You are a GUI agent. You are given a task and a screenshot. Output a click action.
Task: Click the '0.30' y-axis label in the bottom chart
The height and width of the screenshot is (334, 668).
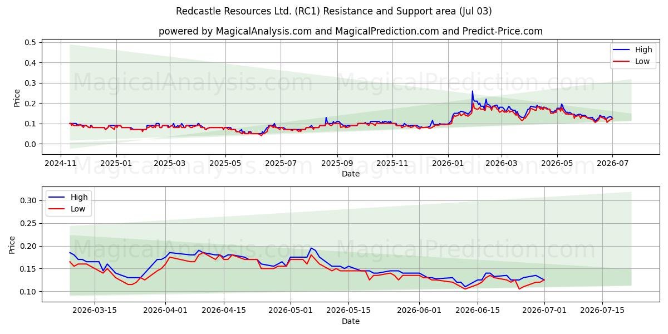point(28,200)
